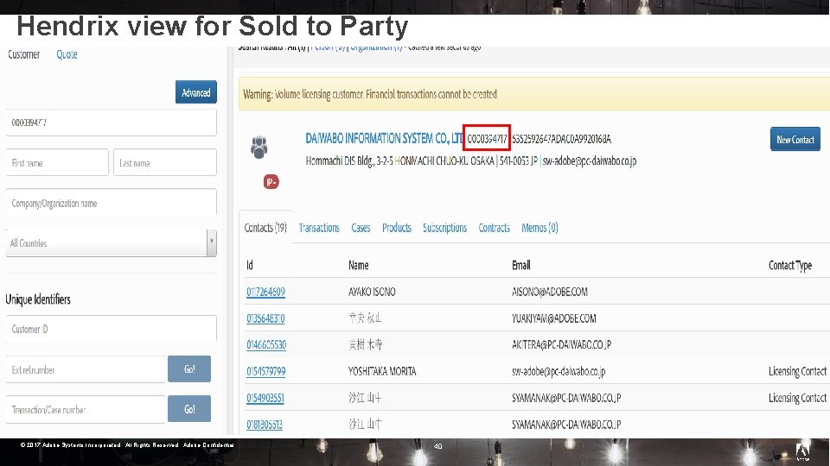Open the Transactions tab
This screenshot has height=466, width=830.
319,228
